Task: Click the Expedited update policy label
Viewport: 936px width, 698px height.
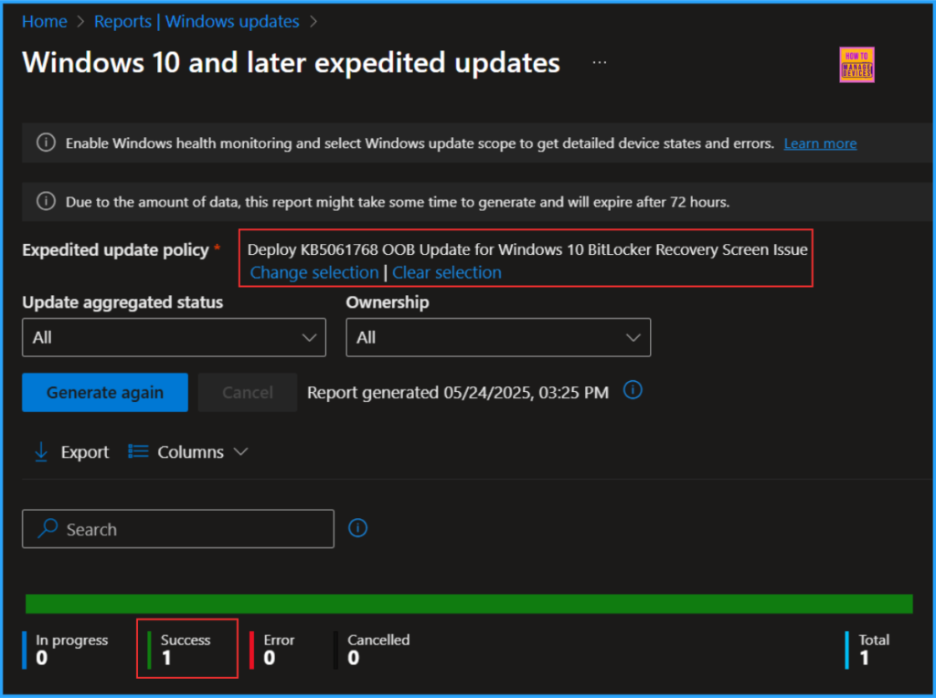Action: coord(115,249)
